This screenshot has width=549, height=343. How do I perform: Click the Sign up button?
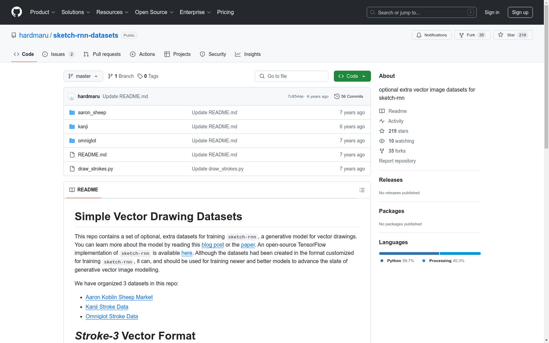[520, 12]
